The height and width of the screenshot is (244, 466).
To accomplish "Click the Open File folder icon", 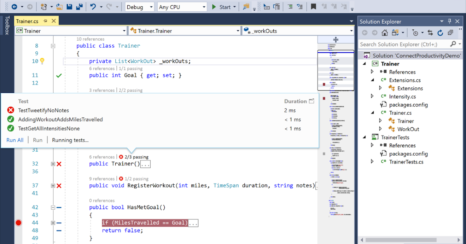I will coord(59,7).
